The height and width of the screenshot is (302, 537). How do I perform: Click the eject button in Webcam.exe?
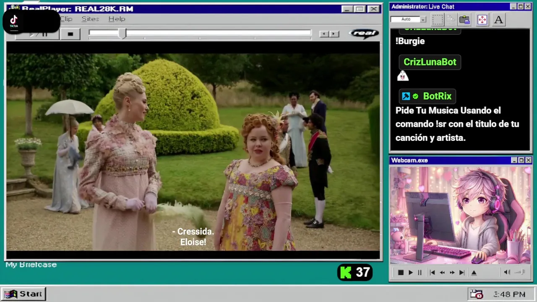(x=474, y=273)
